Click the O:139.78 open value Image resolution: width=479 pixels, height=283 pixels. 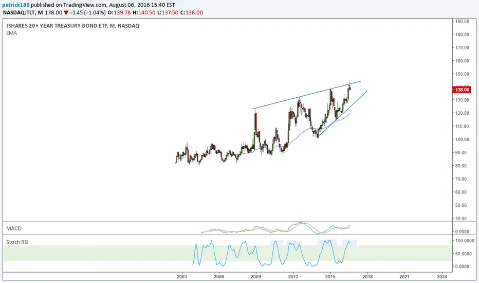(x=119, y=12)
